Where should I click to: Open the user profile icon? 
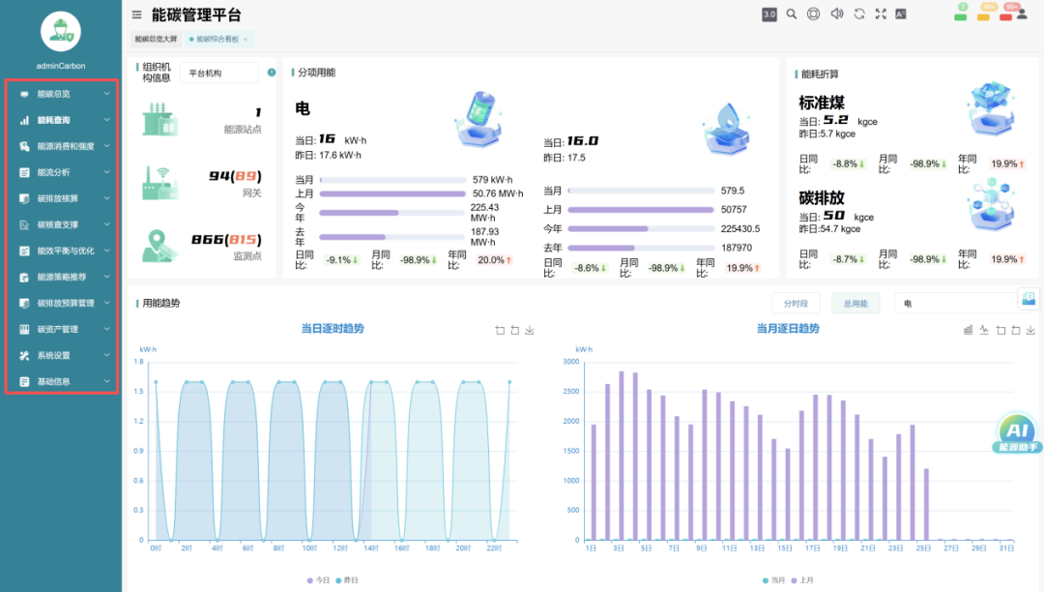tap(1022, 14)
